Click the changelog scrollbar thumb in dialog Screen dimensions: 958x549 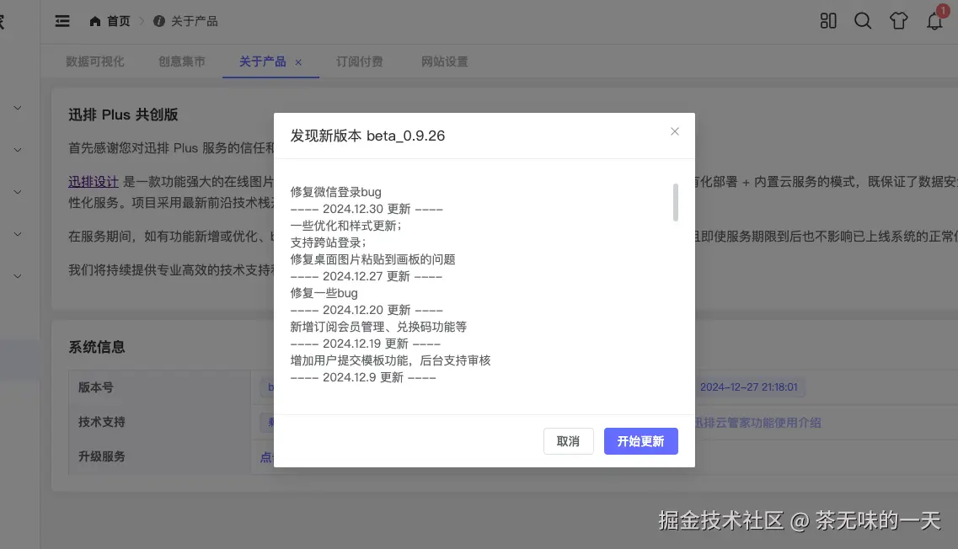tap(675, 202)
